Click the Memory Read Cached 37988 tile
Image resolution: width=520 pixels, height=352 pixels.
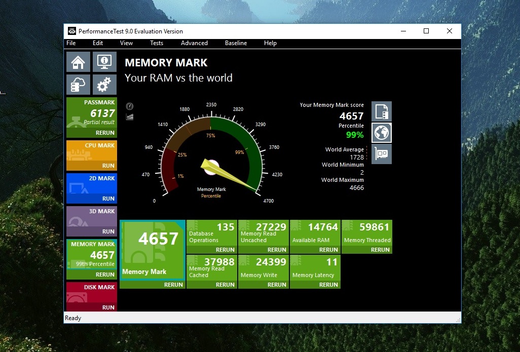pos(212,268)
